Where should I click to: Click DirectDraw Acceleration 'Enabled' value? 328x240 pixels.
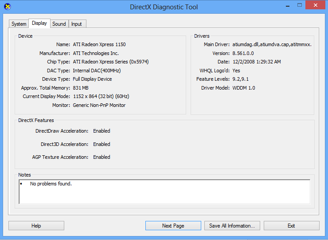pyautogui.click(x=102, y=131)
